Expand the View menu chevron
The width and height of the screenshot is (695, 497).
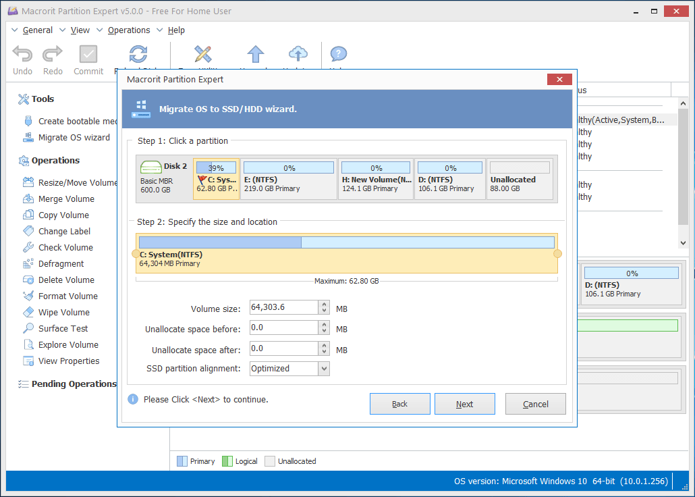coord(63,30)
